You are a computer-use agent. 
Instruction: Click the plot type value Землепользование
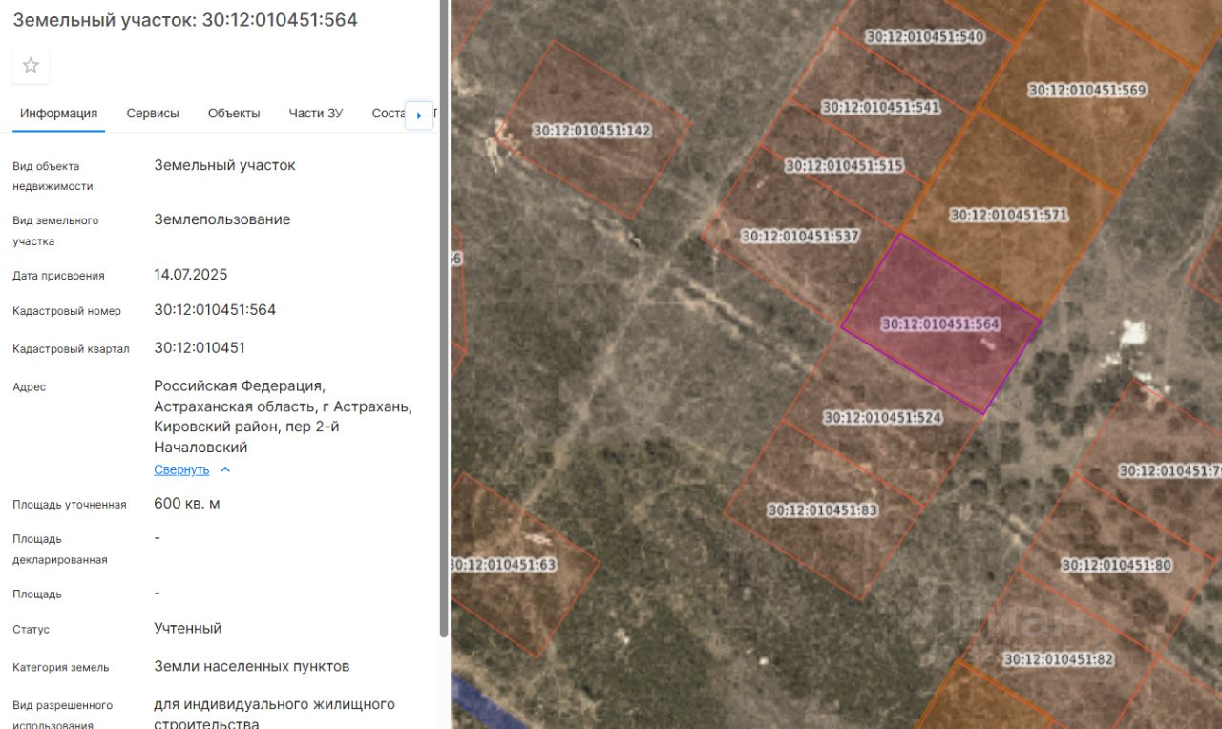(x=222, y=219)
